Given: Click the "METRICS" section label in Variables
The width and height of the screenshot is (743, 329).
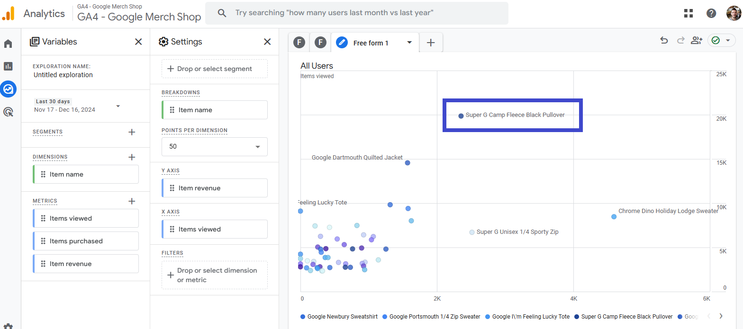Looking at the screenshot, I should click(45, 201).
